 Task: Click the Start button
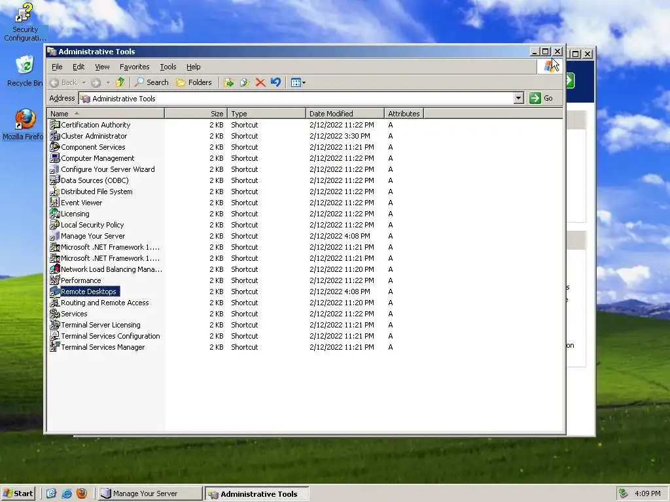click(x=18, y=494)
